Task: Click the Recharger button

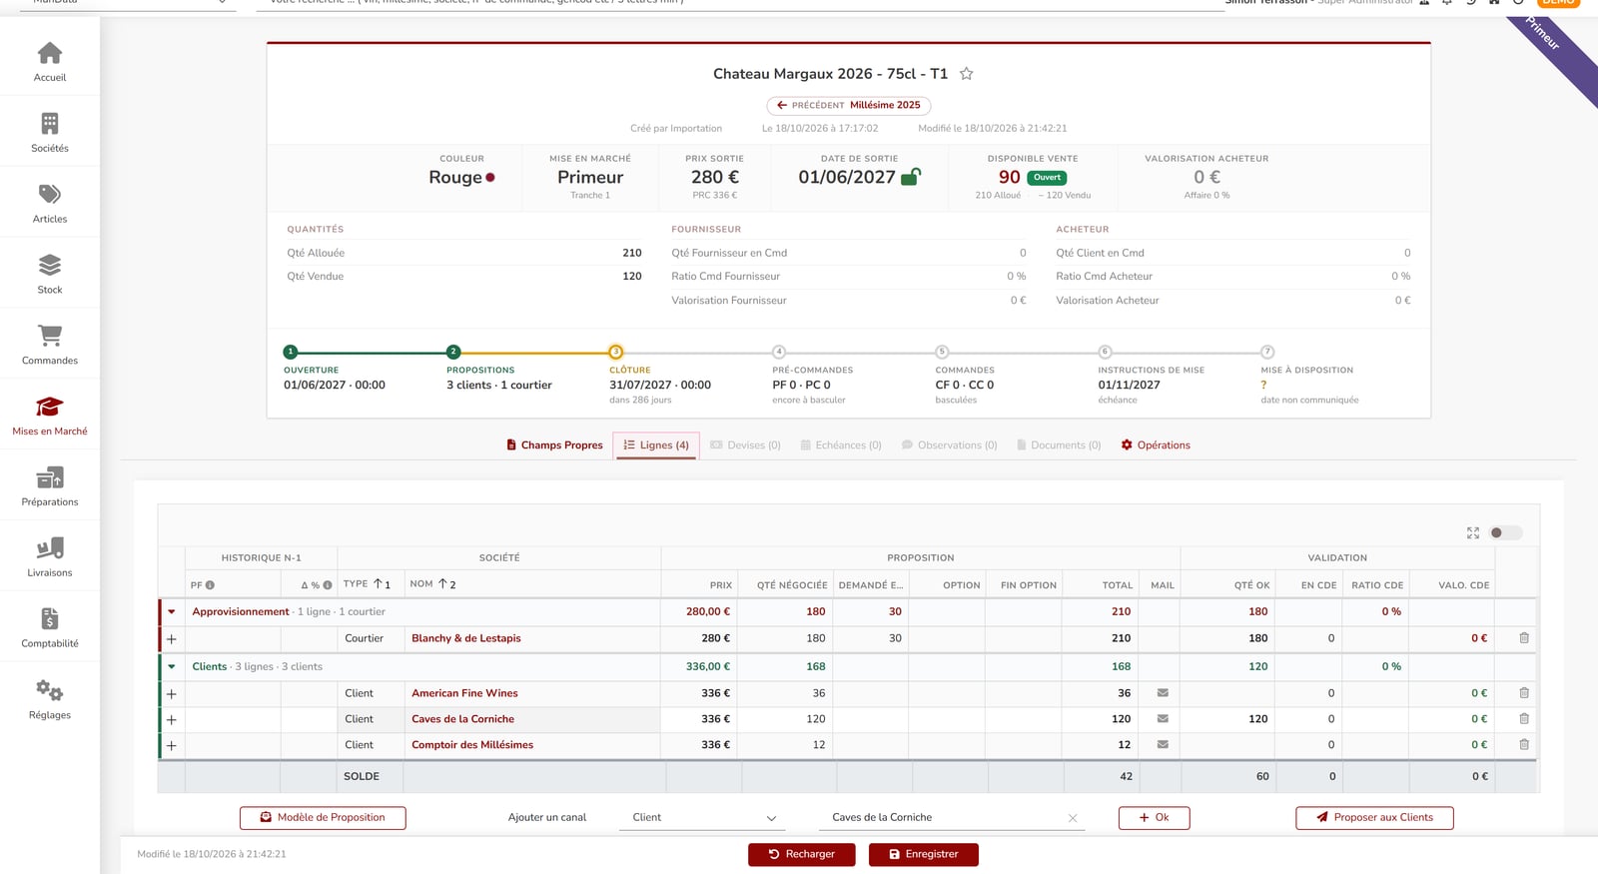Action: point(802,855)
